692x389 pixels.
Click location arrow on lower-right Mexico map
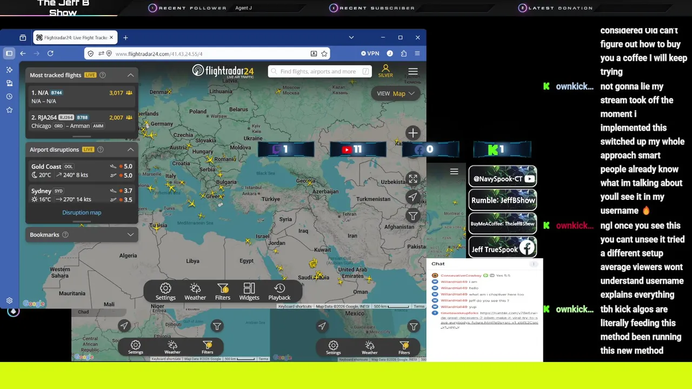pos(322,326)
